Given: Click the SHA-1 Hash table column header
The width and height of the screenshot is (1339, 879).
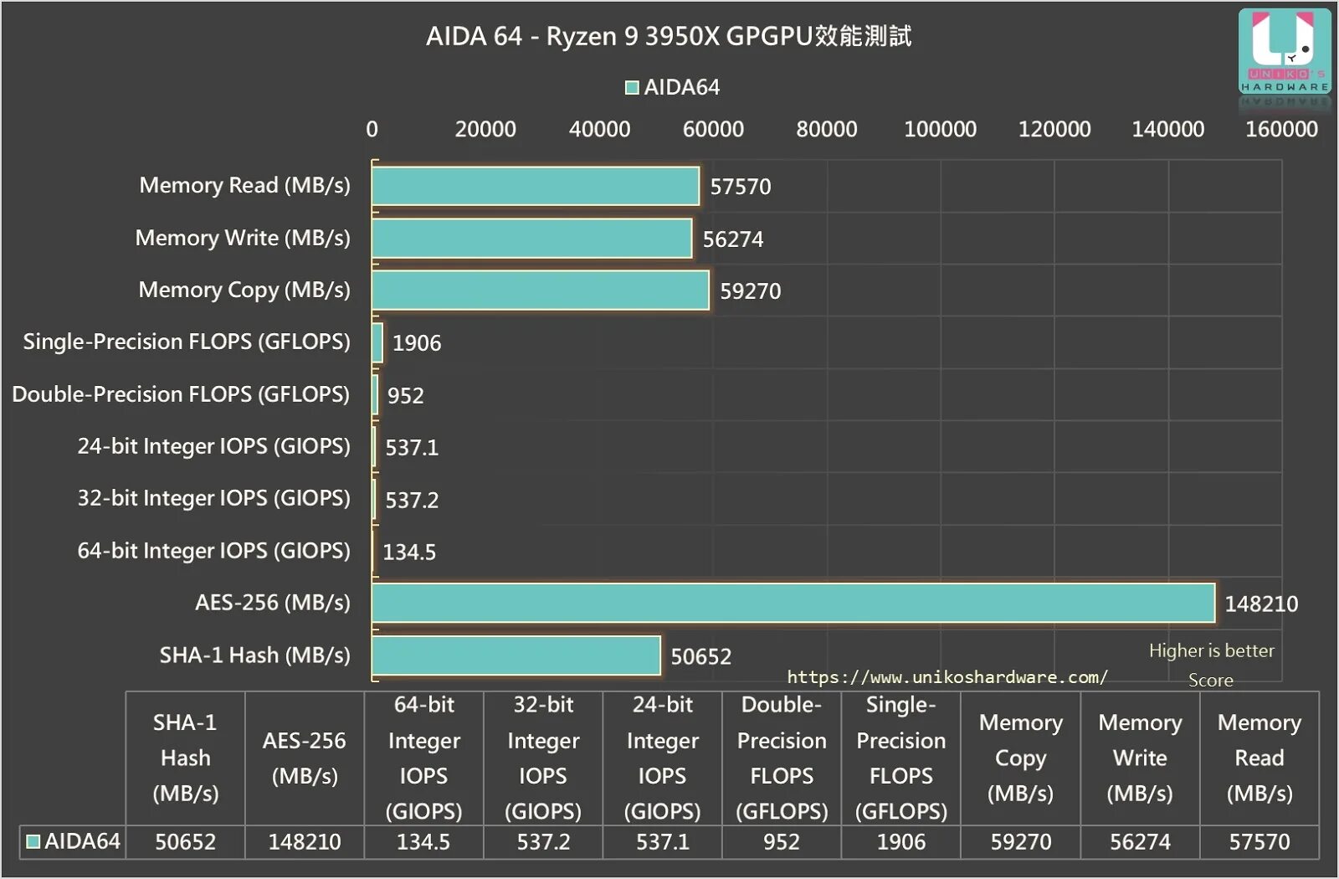Looking at the screenshot, I should click(186, 758).
